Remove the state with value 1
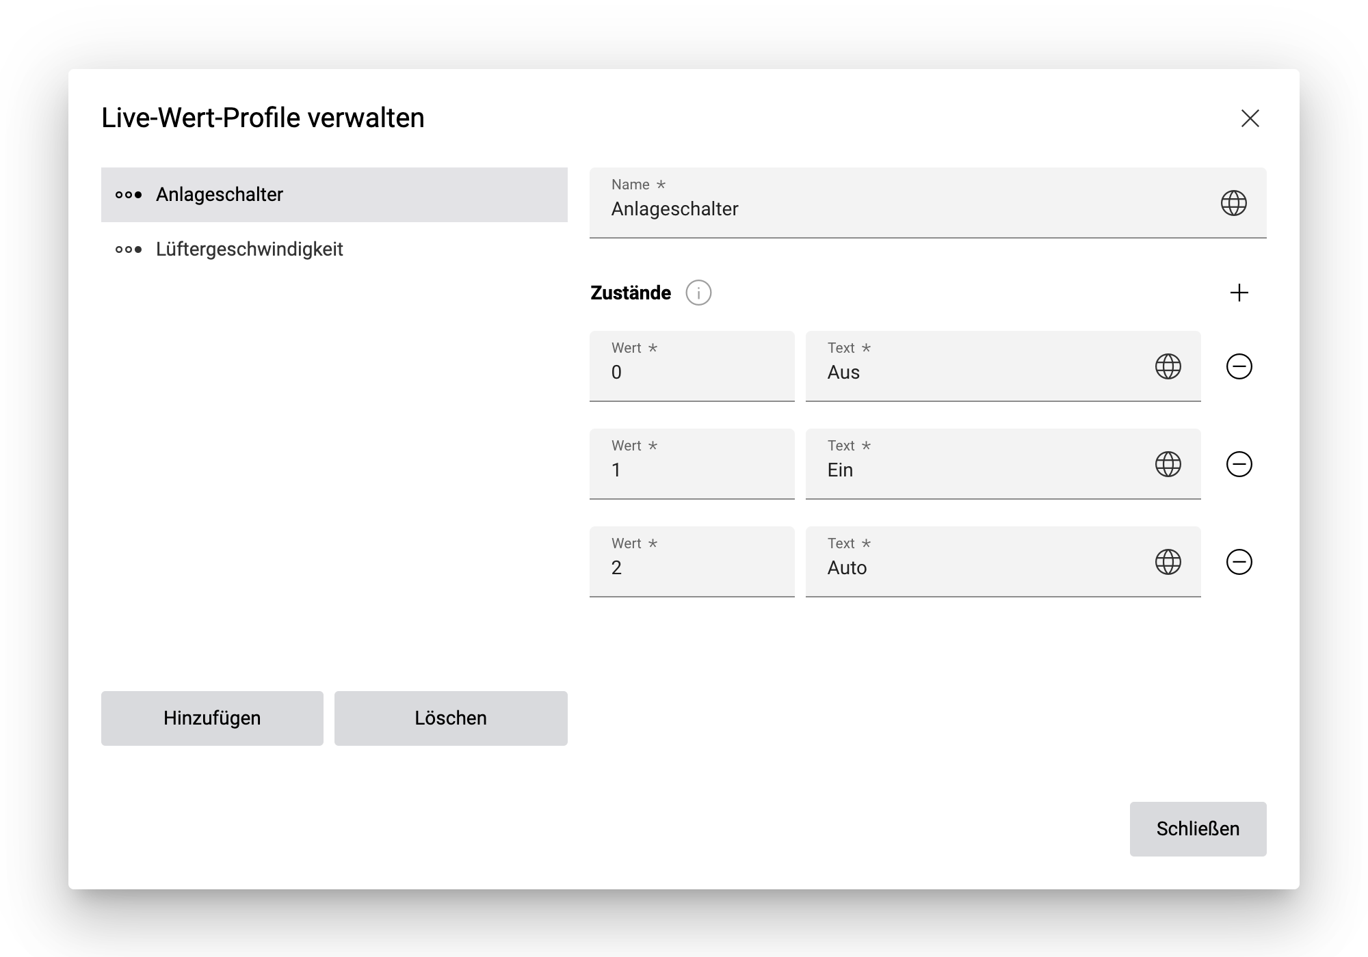 pyautogui.click(x=1240, y=465)
